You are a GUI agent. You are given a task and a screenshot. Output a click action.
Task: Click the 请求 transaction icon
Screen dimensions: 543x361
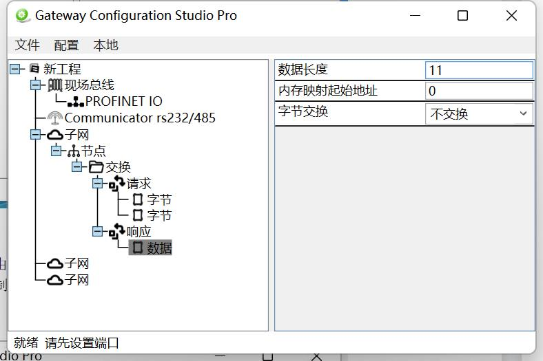click(x=116, y=183)
